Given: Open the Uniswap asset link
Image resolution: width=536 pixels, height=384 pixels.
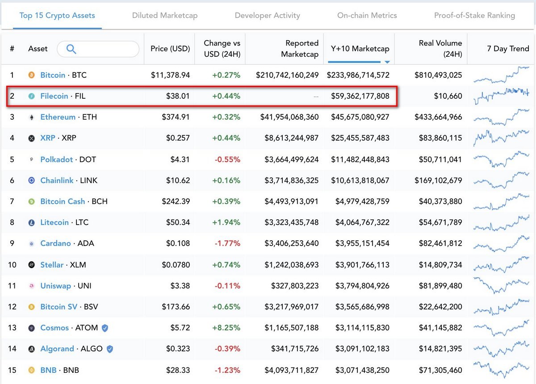Looking at the screenshot, I should point(55,286).
